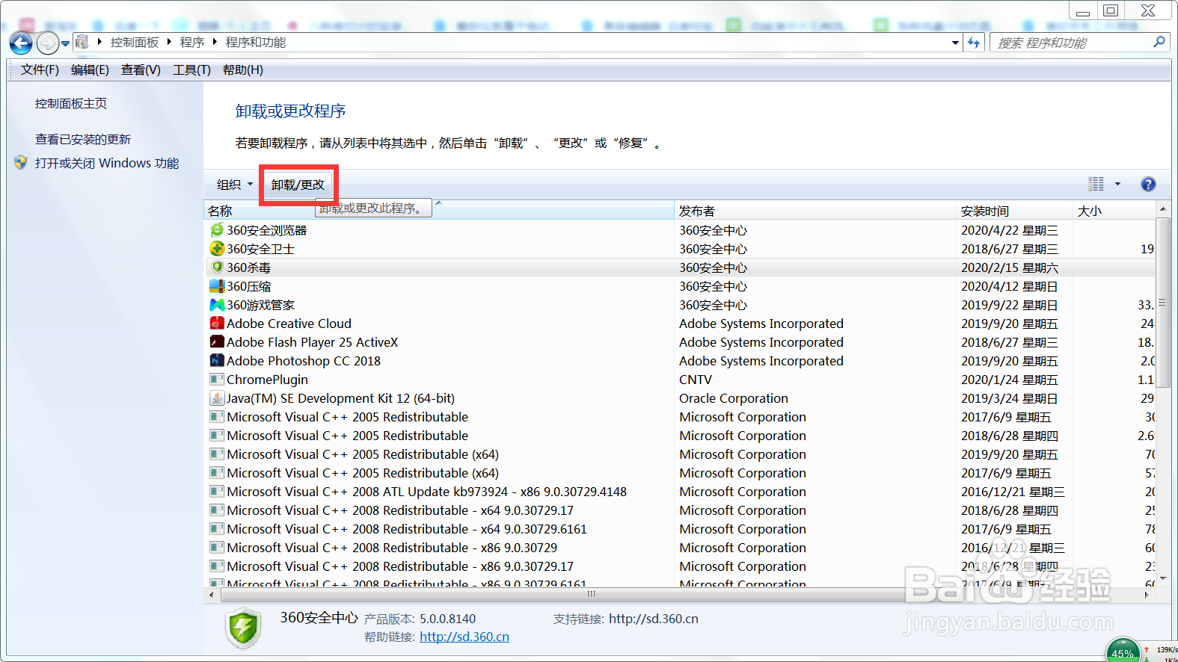Select Visual C++ 2008 Redistributable x86 9.0.30729.17

click(681, 566)
